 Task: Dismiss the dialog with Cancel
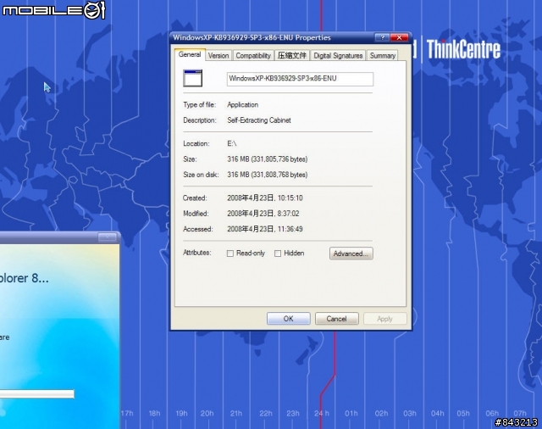pyautogui.click(x=337, y=319)
